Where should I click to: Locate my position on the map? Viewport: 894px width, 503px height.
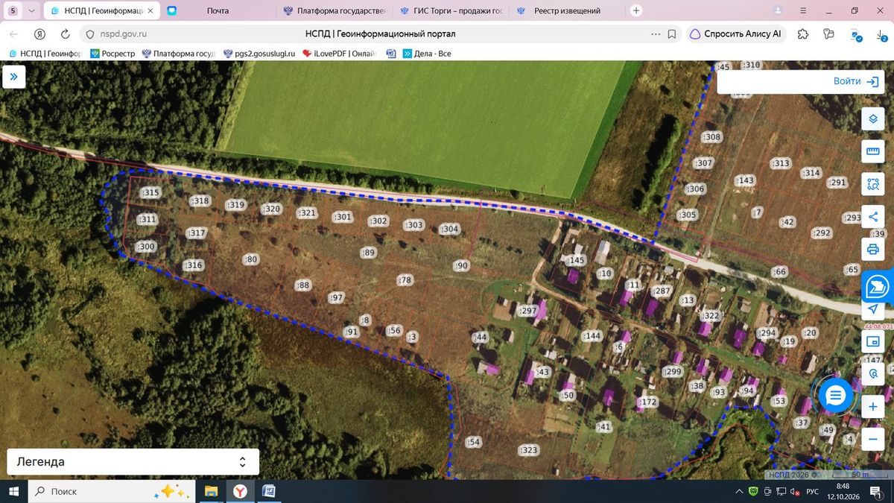(x=872, y=309)
